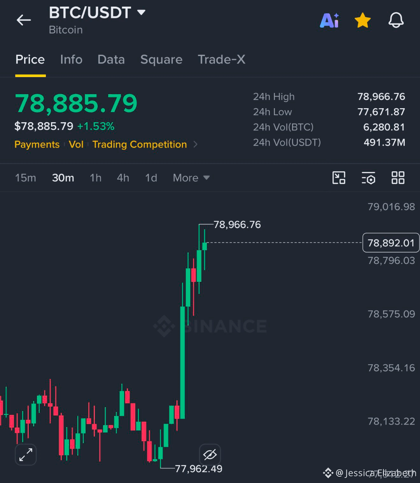This screenshot has height=483, width=420.
Task: Switch to the Data tab
Action: pyautogui.click(x=111, y=60)
